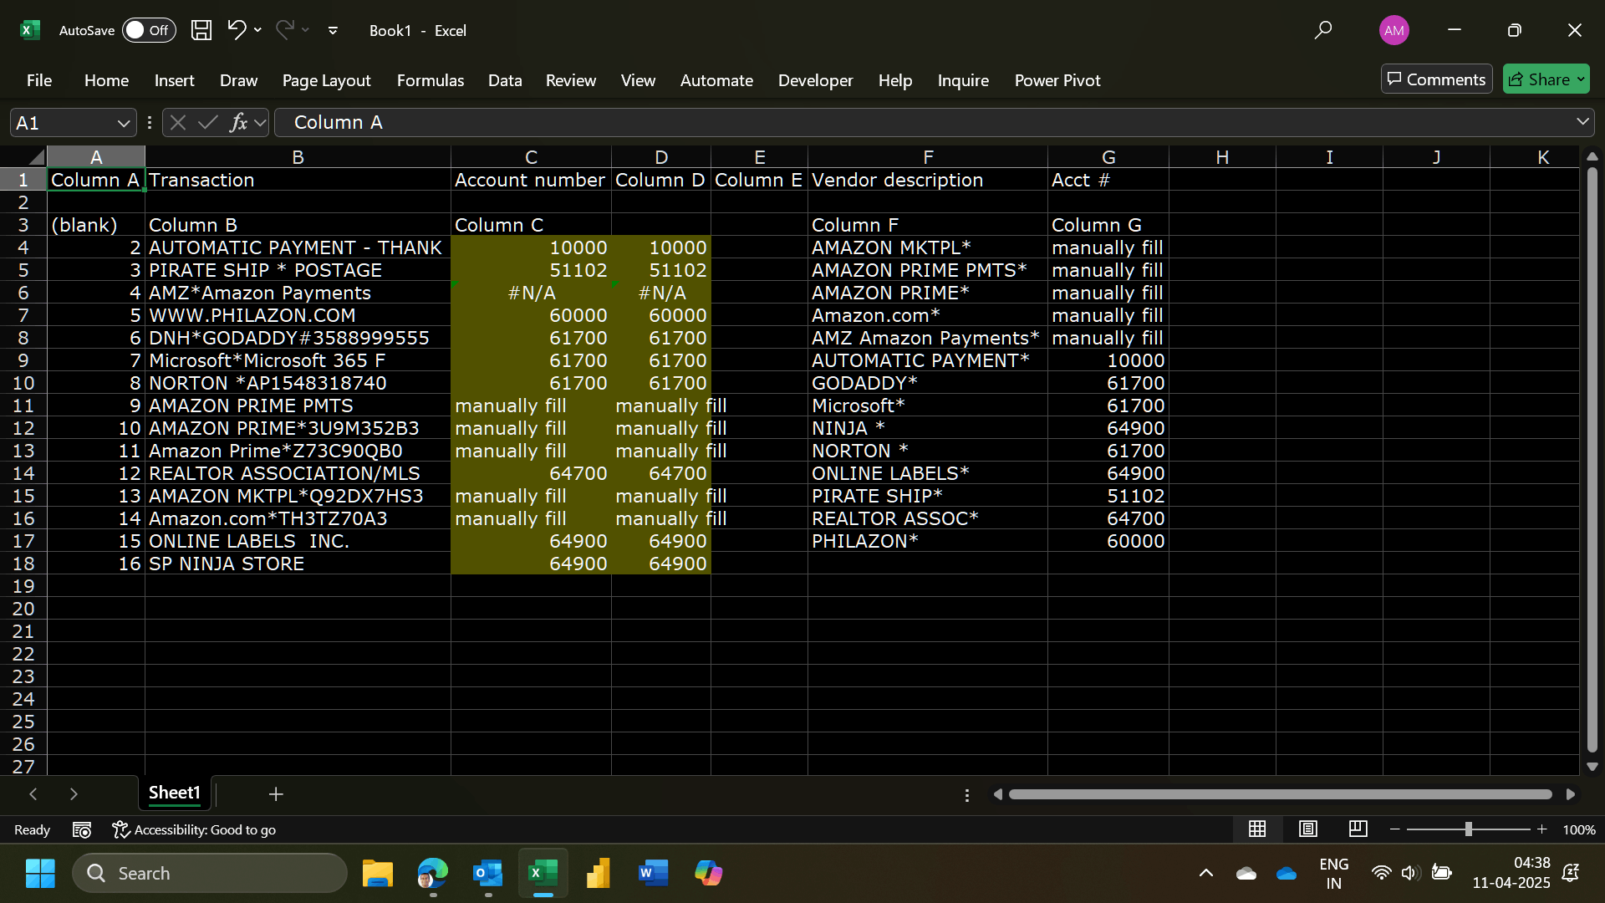This screenshot has height=903, width=1605.
Task: Click the Save icon in title bar
Action: pyautogui.click(x=201, y=30)
